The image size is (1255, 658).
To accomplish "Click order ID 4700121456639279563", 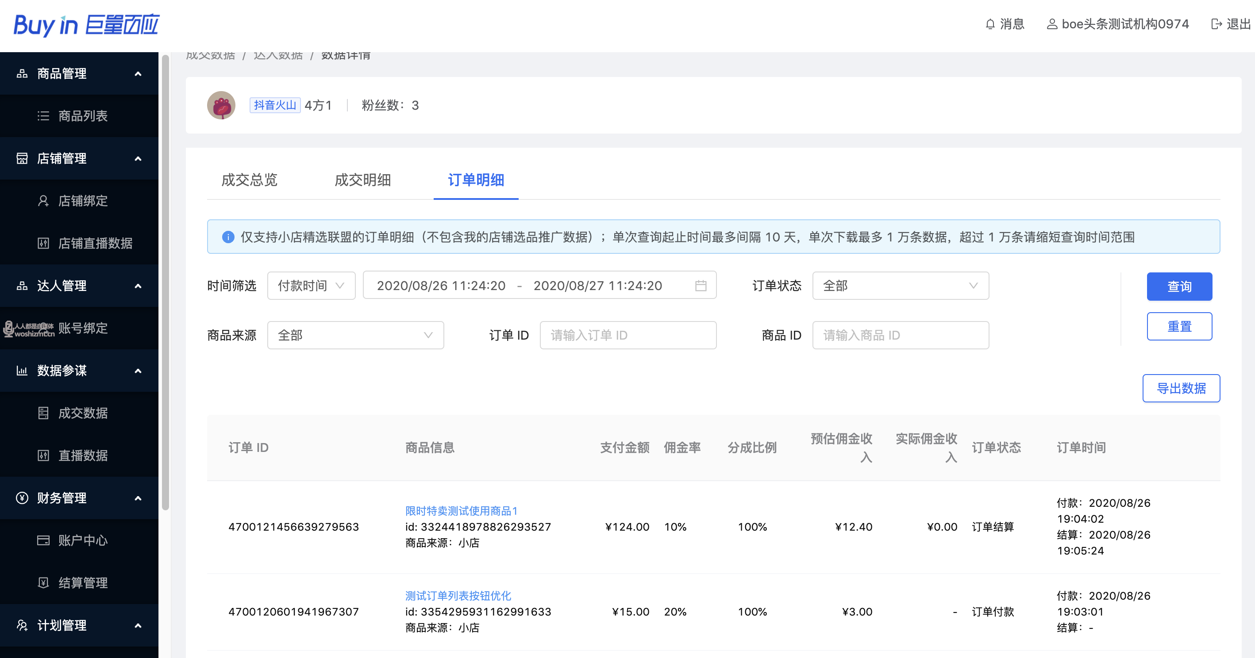I will click(293, 527).
